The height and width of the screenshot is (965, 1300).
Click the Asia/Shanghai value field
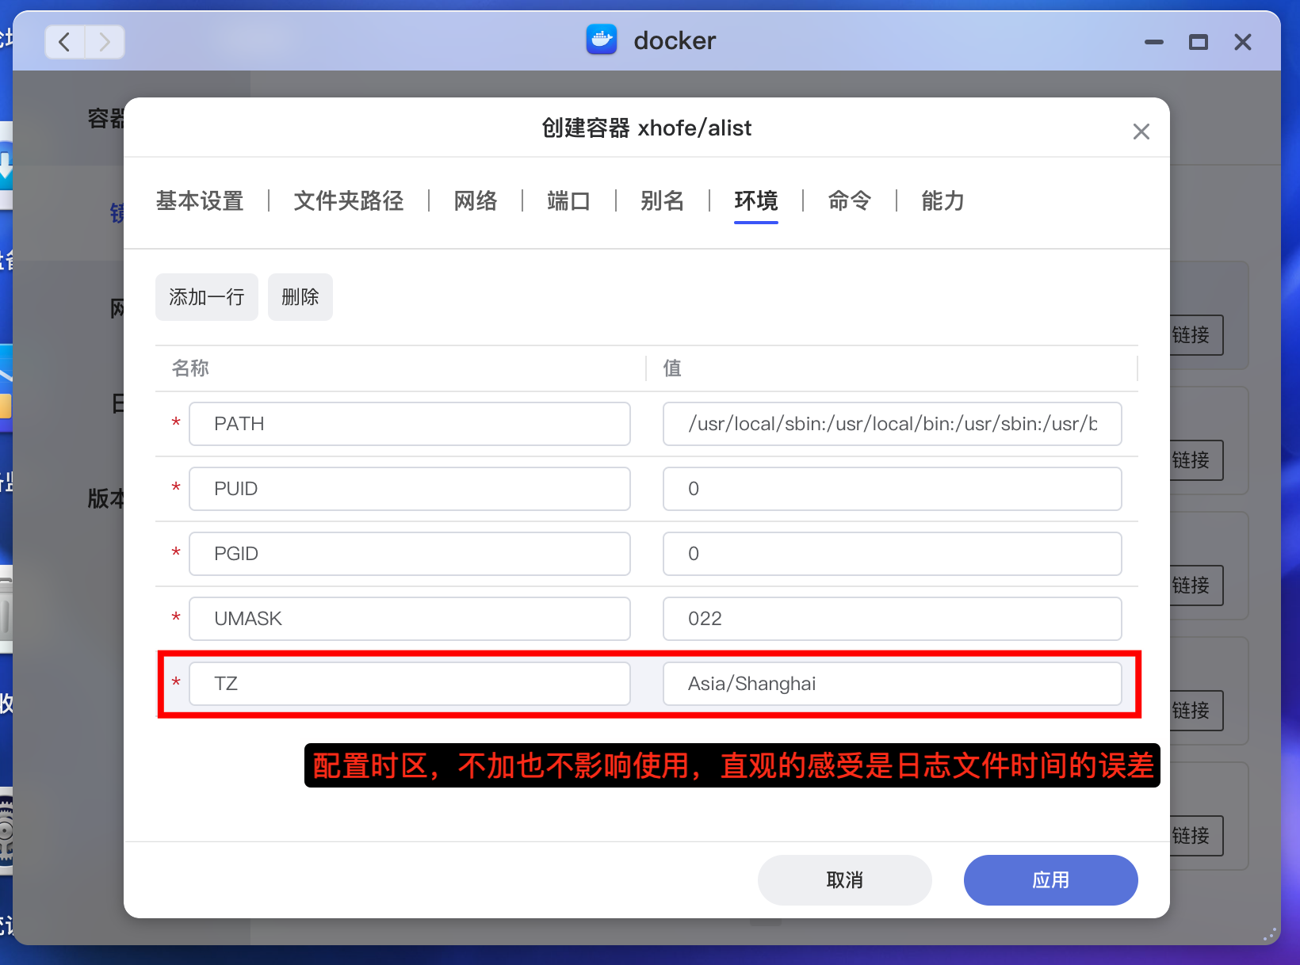[x=893, y=684]
